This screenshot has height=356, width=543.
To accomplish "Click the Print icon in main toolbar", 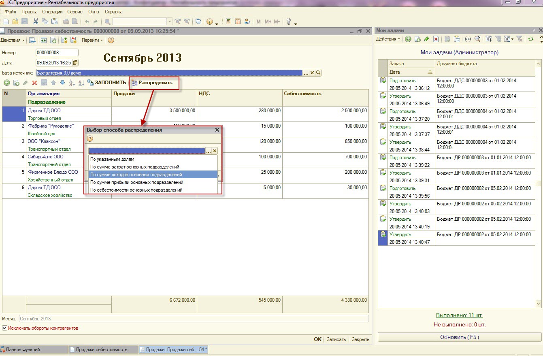I will pyautogui.click(x=66, y=21).
